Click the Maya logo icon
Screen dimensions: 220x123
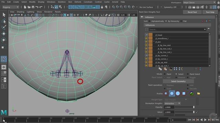[x=4, y=112]
